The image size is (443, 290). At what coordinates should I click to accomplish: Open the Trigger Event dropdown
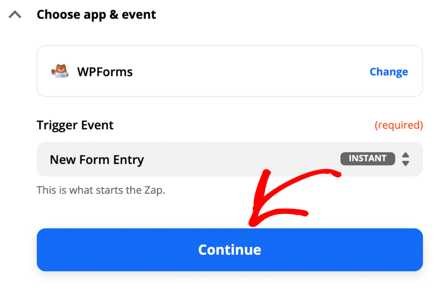coord(230,159)
